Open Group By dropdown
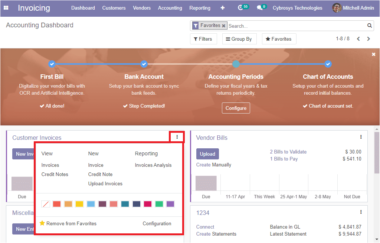The image size is (380, 243). pyautogui.click(x=239, y=39)
